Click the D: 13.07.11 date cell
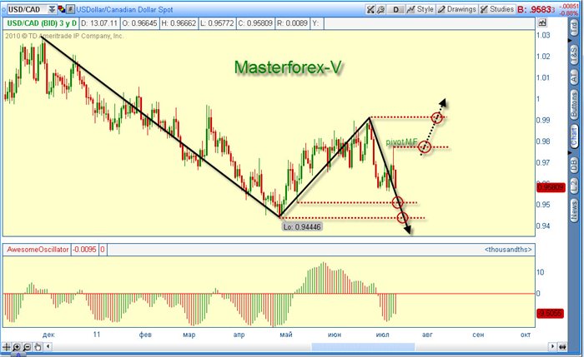Viewport: 584px width, 357px height. click(x=99, y=23)
